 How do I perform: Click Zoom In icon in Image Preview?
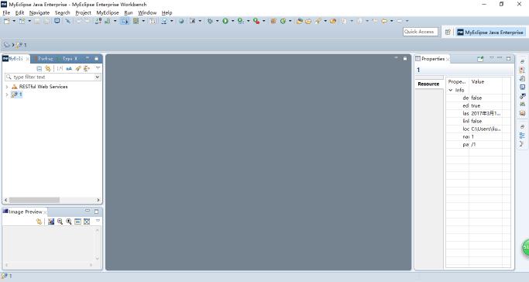pos(69,222)
